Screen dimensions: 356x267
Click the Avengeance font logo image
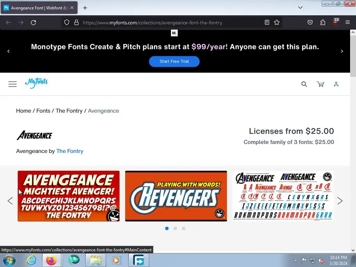tap(34, 135)
